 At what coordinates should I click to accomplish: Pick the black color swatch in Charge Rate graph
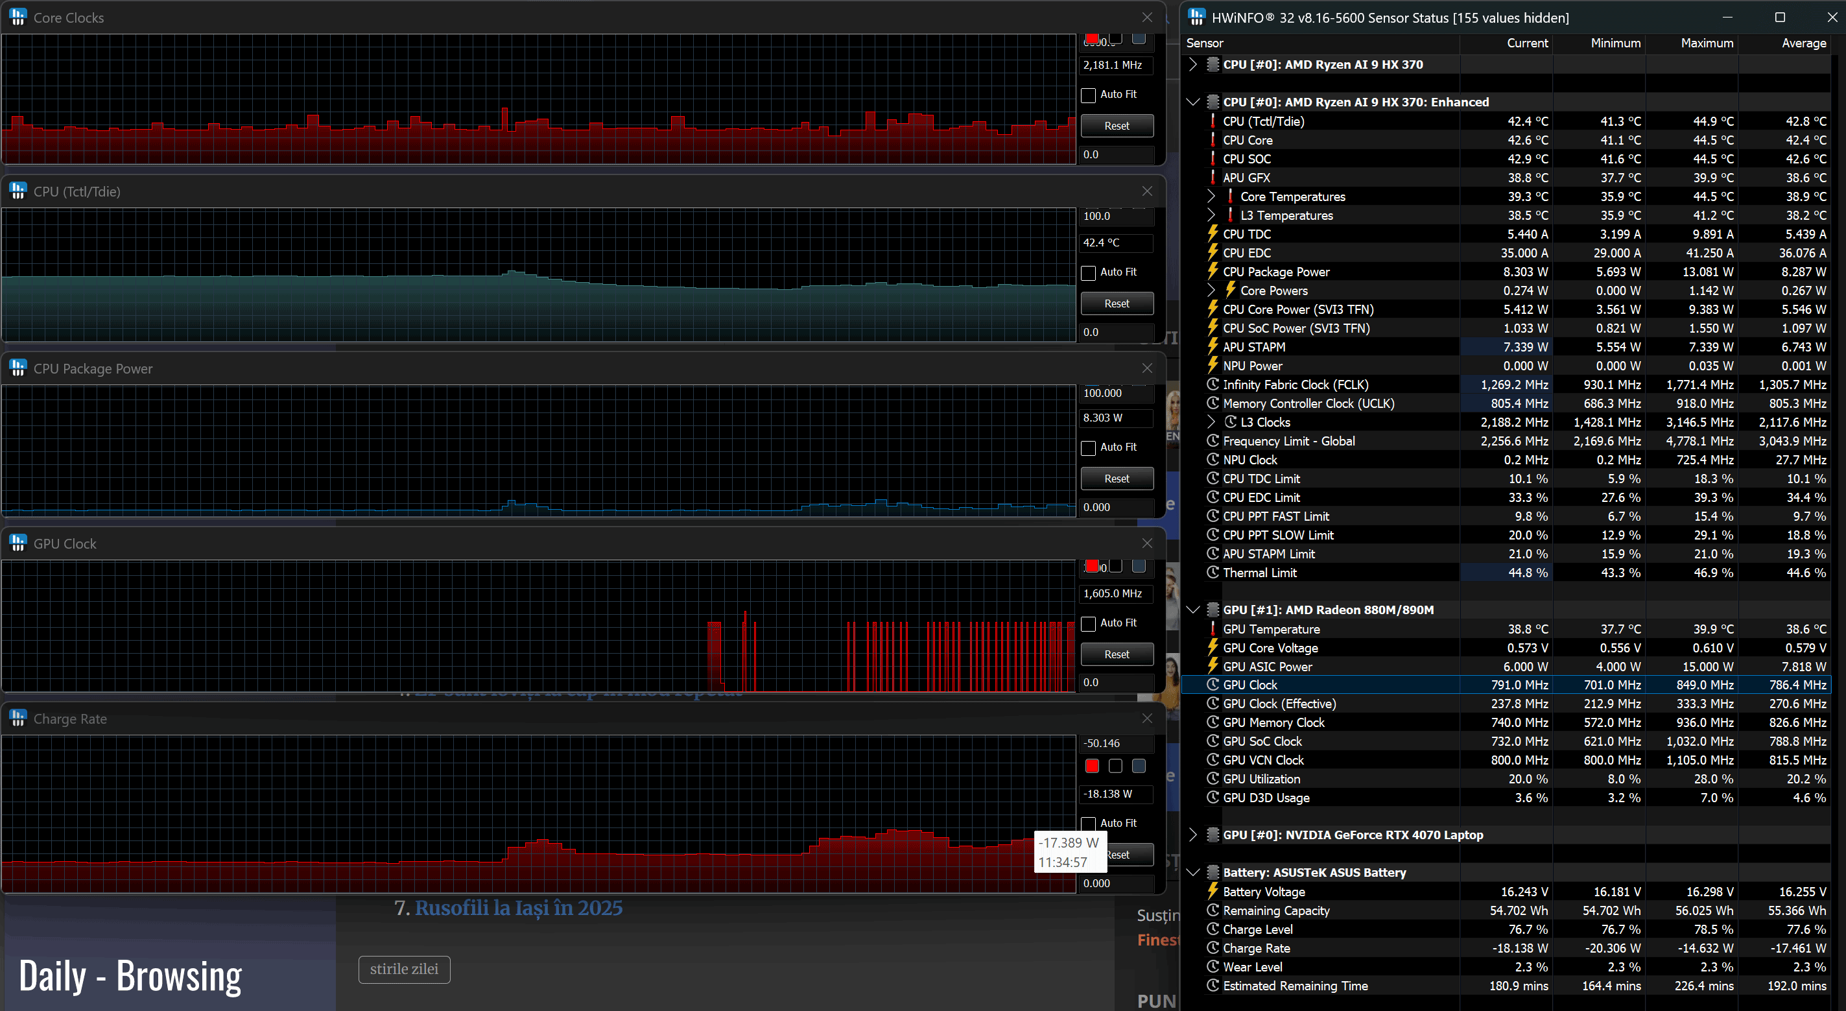pos(1115,766)
